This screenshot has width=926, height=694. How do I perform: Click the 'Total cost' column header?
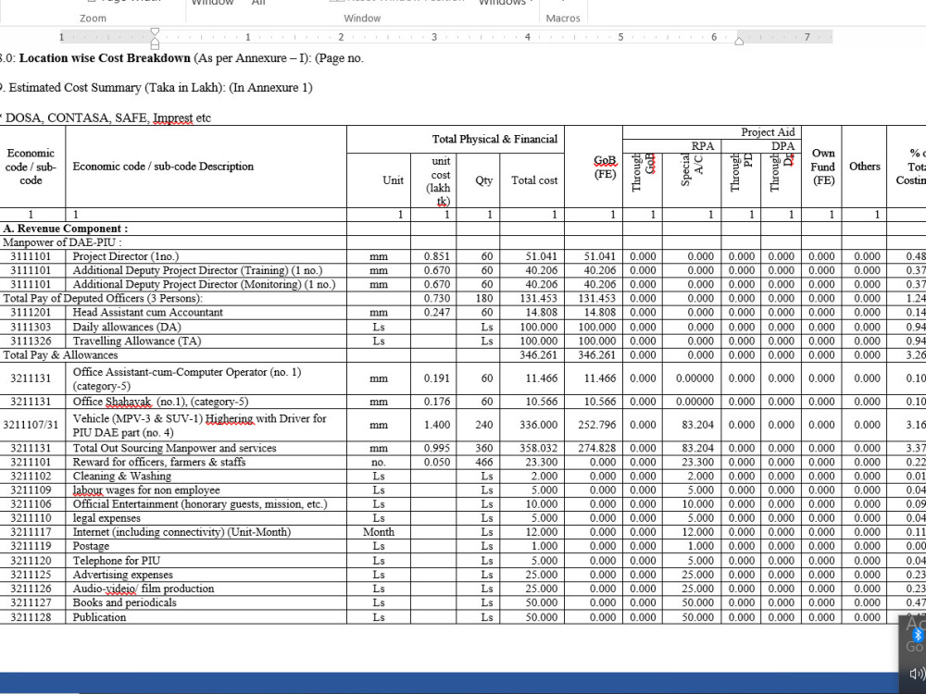click(x=534, y=180)
